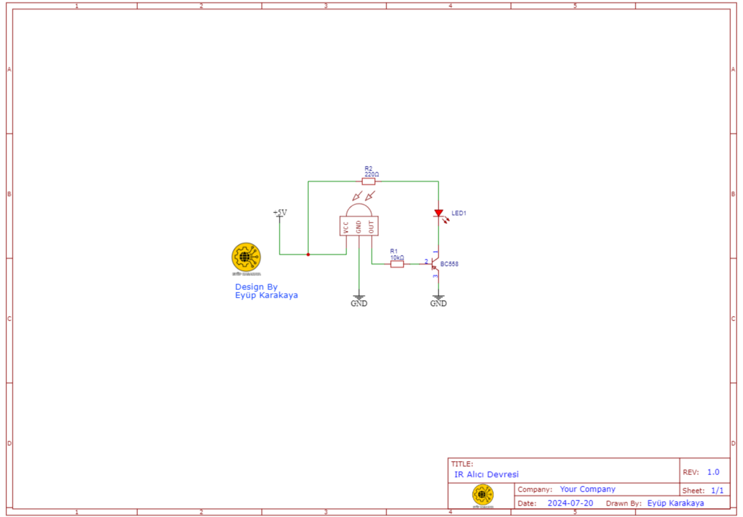This screenshot has height=517, width=743.
Task: Click the R1 10kΩ resistor symbol
Action: [x=397, y=263]
